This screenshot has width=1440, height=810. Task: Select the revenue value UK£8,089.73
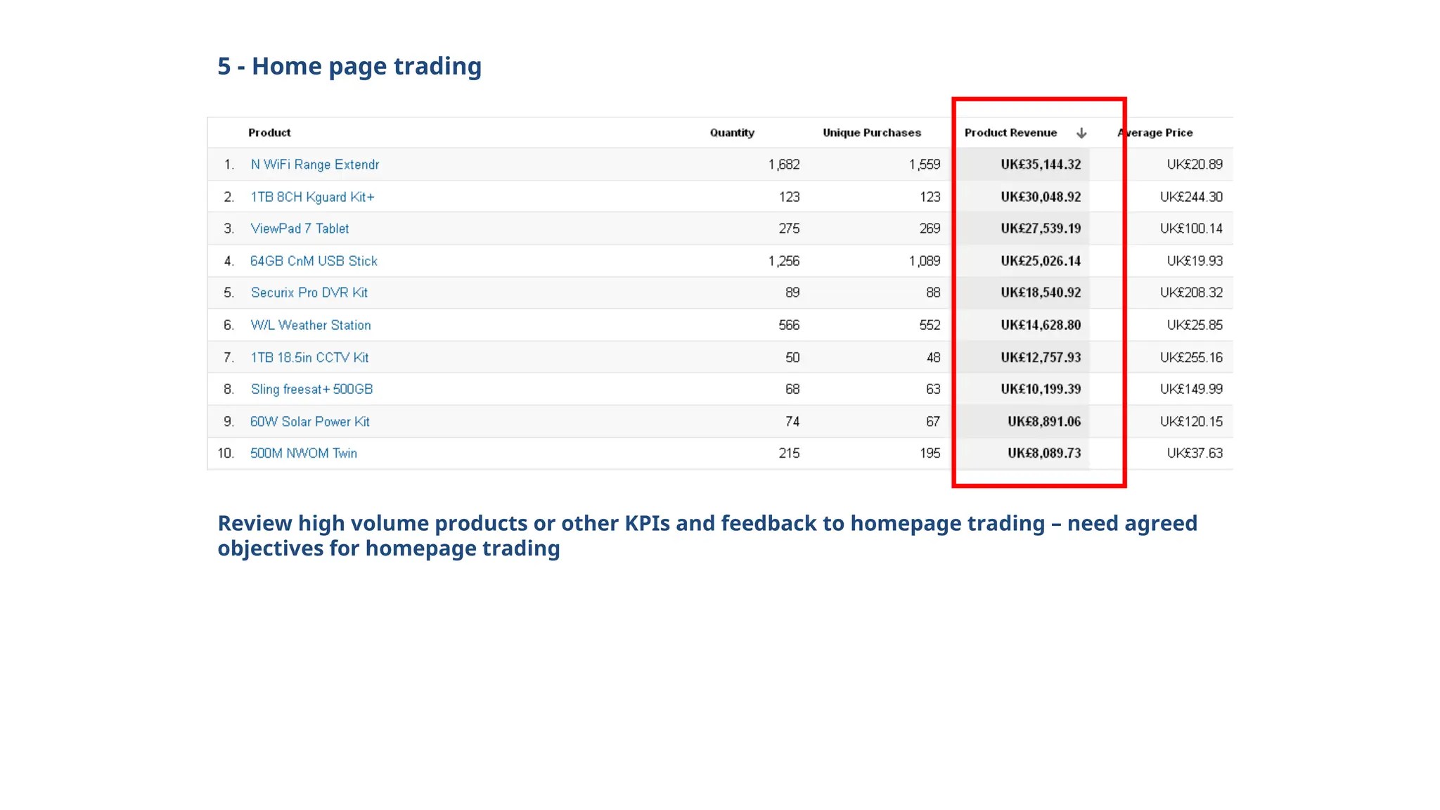[1044, 453]
